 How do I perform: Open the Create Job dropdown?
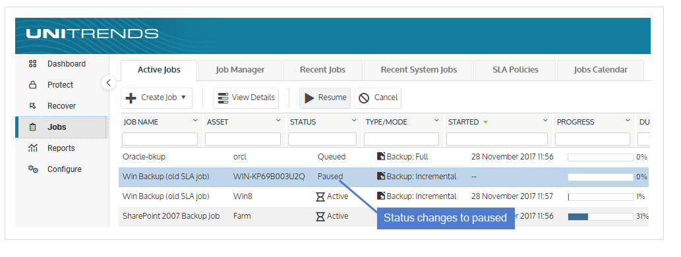[x=156, y=98]
